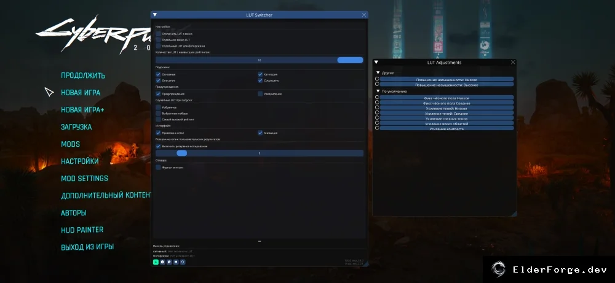Open HUD PAINTER in the game menu
The height and width of the screenshot is (283, 615).
[82, 230]
